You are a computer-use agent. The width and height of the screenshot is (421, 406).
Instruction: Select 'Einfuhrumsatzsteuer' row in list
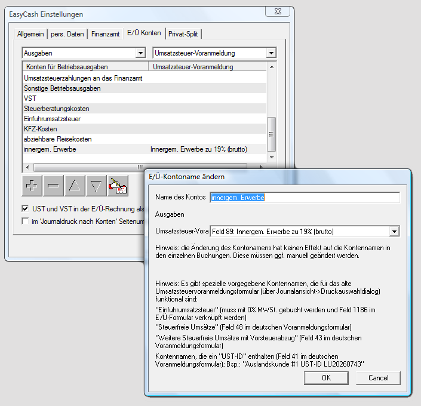click(x=145, y=119)
